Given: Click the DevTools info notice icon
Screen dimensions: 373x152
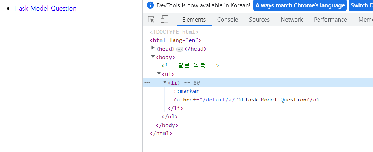Looking at the screenshot, I should (x=150, y=5).
